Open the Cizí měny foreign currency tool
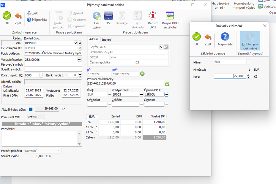 click(97, 20)
